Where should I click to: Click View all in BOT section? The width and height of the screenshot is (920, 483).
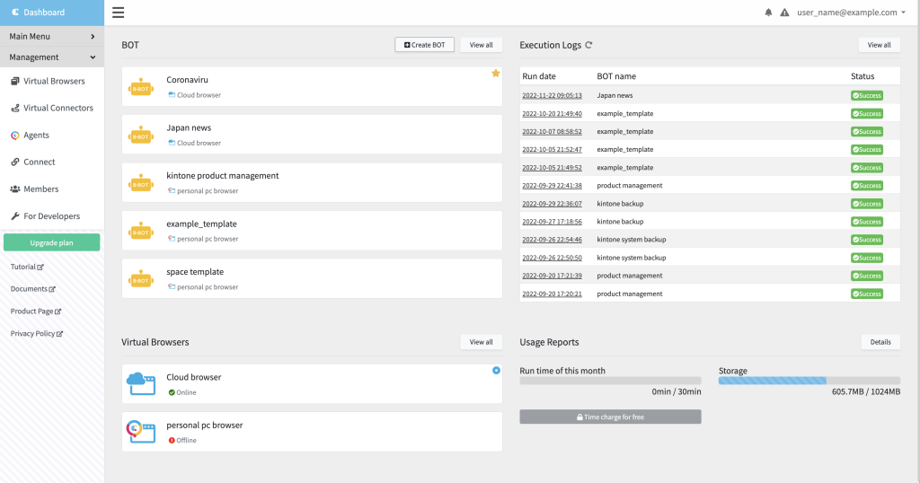point(482,45)
